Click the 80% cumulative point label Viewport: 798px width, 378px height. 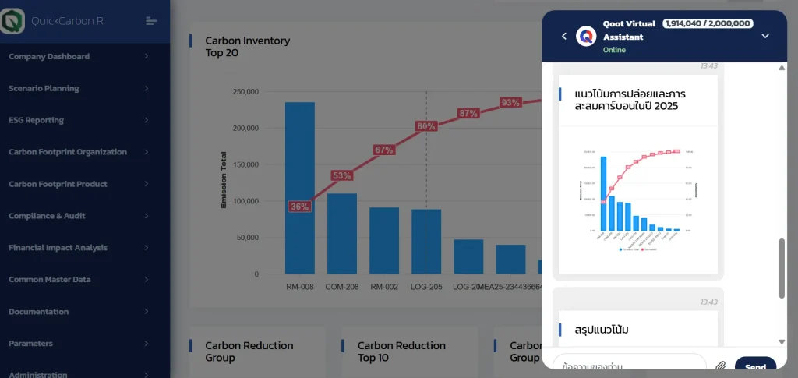426,126
